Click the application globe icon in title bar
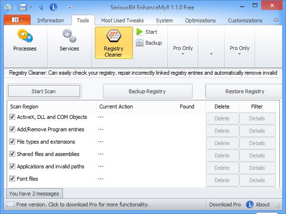 click(x=8, y=8)
